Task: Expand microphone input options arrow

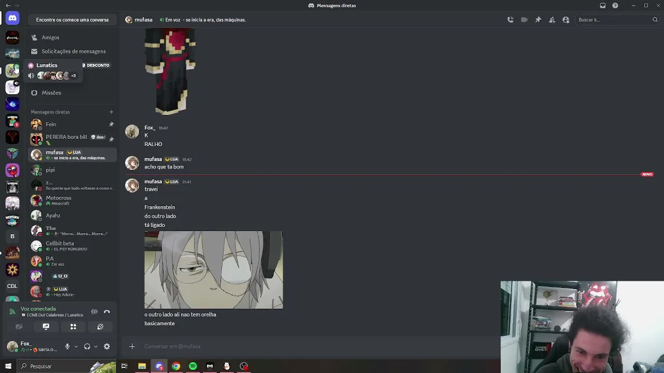Action: [76, 347]
